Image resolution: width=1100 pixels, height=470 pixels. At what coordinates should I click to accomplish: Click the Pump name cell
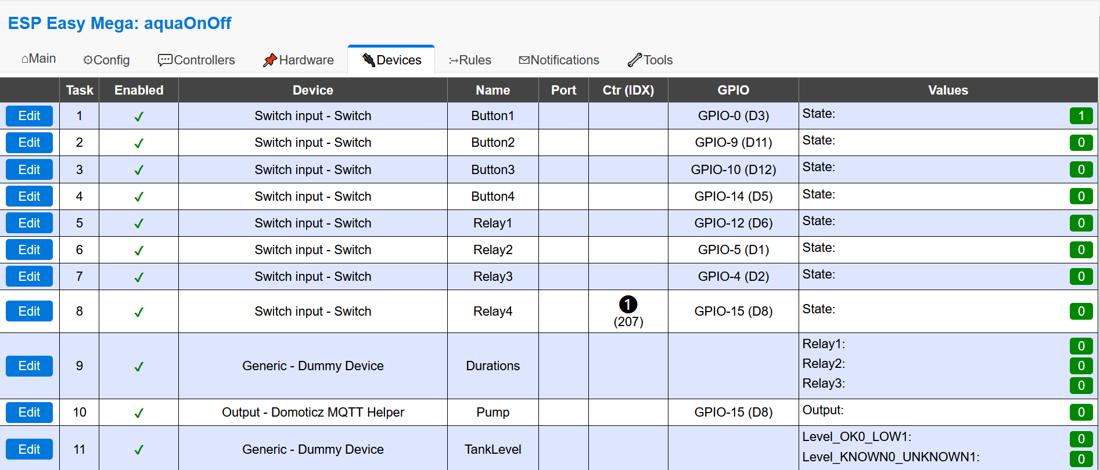click(493, 413)
